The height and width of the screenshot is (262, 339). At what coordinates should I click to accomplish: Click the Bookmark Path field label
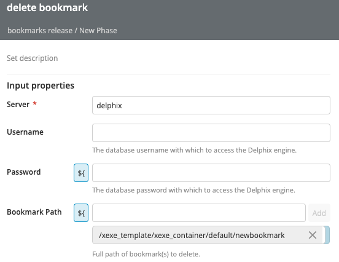click(x=34, y=212)
